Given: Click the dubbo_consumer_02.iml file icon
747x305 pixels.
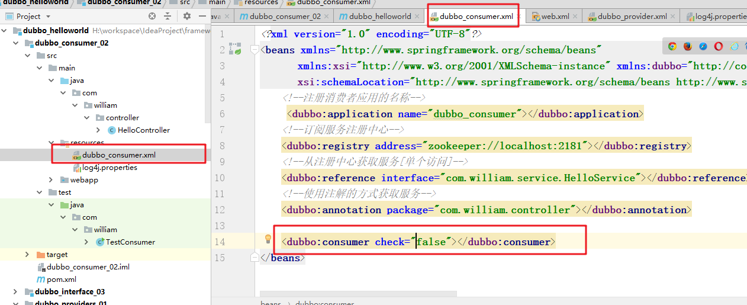Looking at the screenshot, I should [x=41, y=267].
